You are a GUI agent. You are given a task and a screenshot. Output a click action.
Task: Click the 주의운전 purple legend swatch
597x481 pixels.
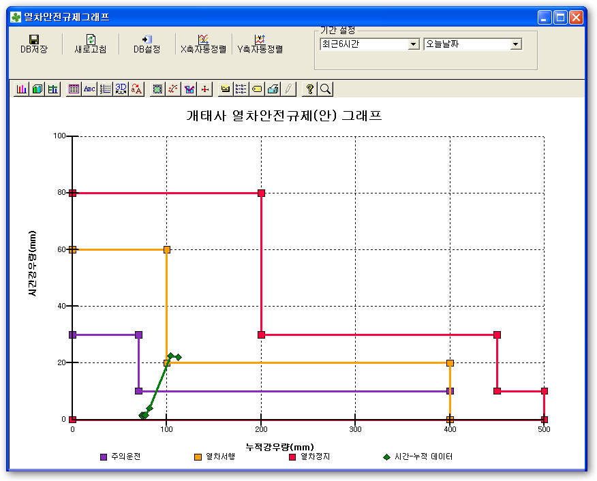tap(104, 456)
